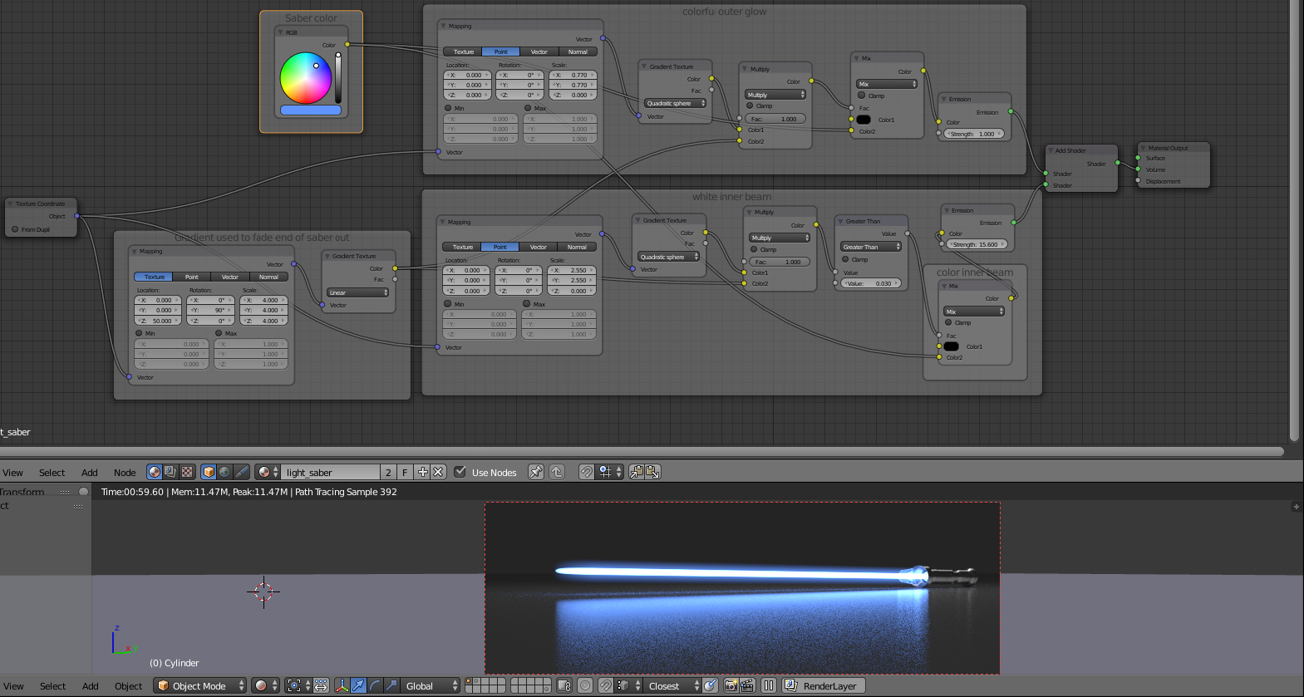1304x697 pixels.
Task: Open material browse sphere icon
Action: [268, 472]
